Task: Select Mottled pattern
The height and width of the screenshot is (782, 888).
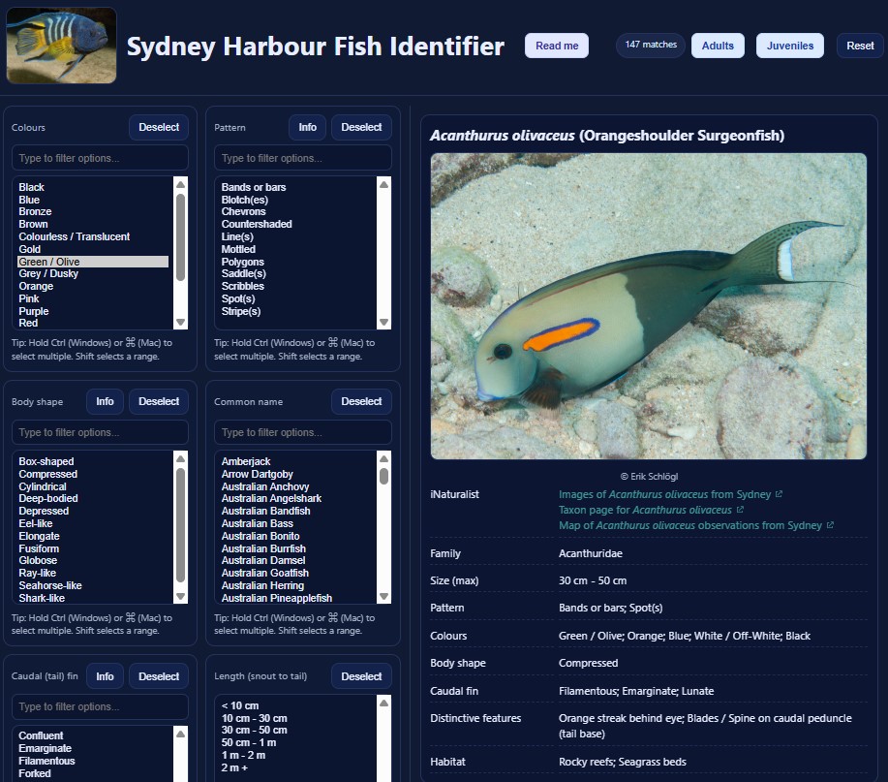Action: [296, 249]
